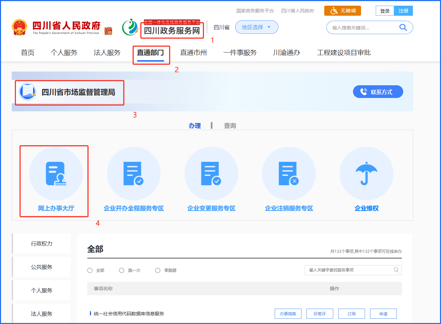Viewport: 441px width, 324px height.
Task: Select the 全部 radio button
Action: pyautogui.click(x=90, y=271)
